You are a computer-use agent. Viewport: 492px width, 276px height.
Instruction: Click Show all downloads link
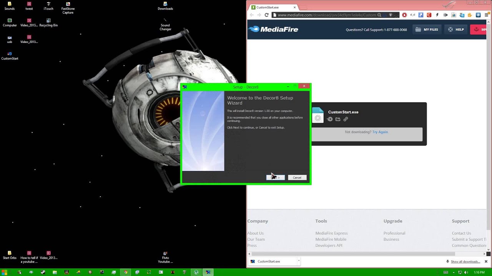[465, 261]
